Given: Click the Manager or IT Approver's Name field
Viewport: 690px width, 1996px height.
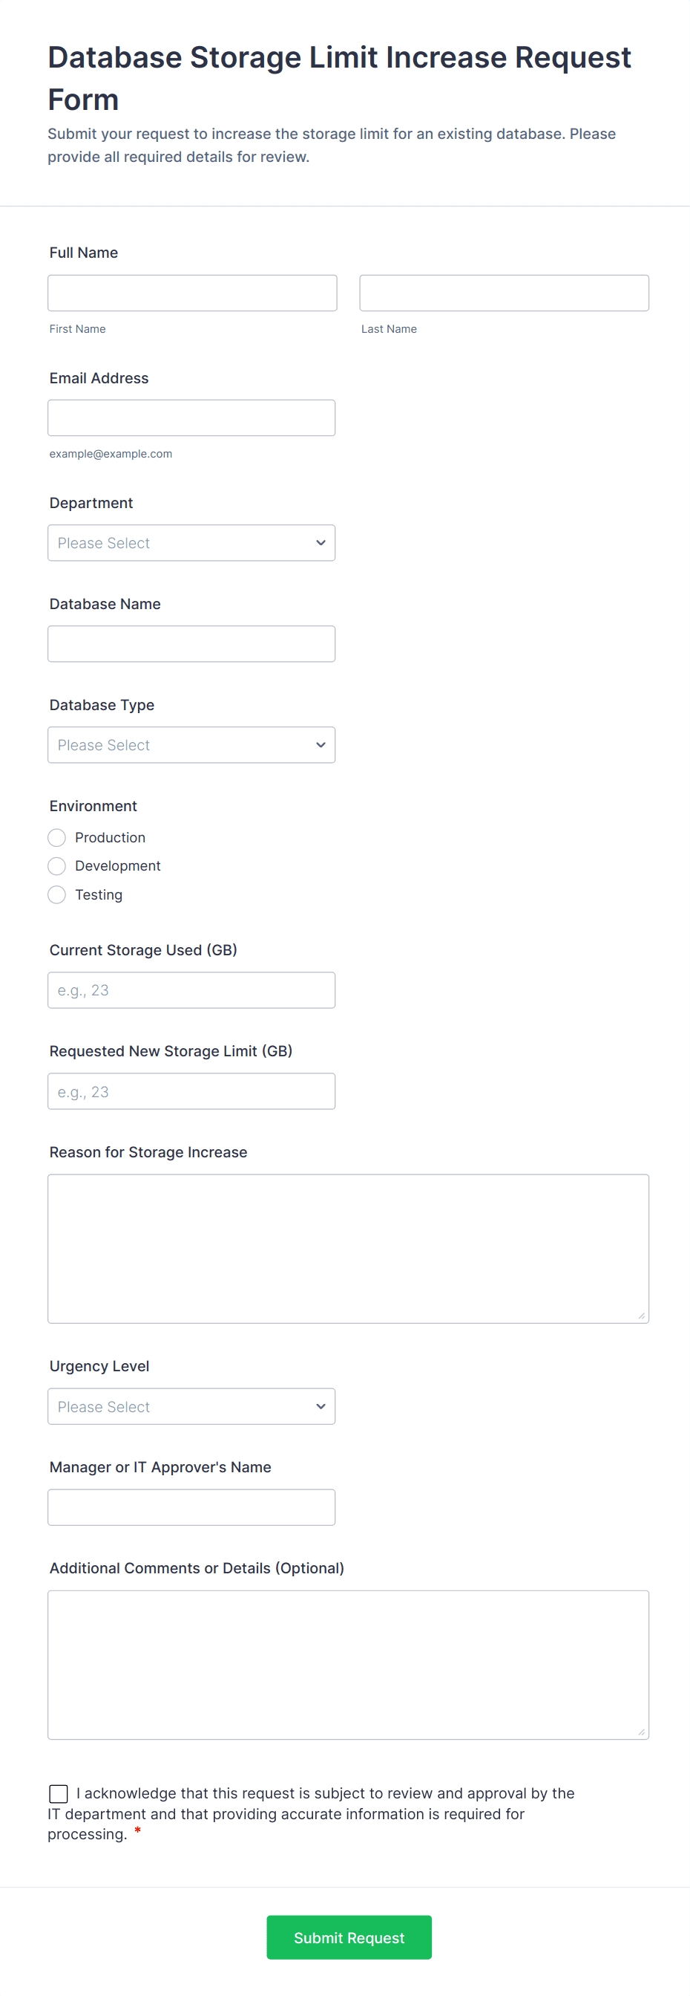Looking at the screenshot, I should [x=191, y=1507].
